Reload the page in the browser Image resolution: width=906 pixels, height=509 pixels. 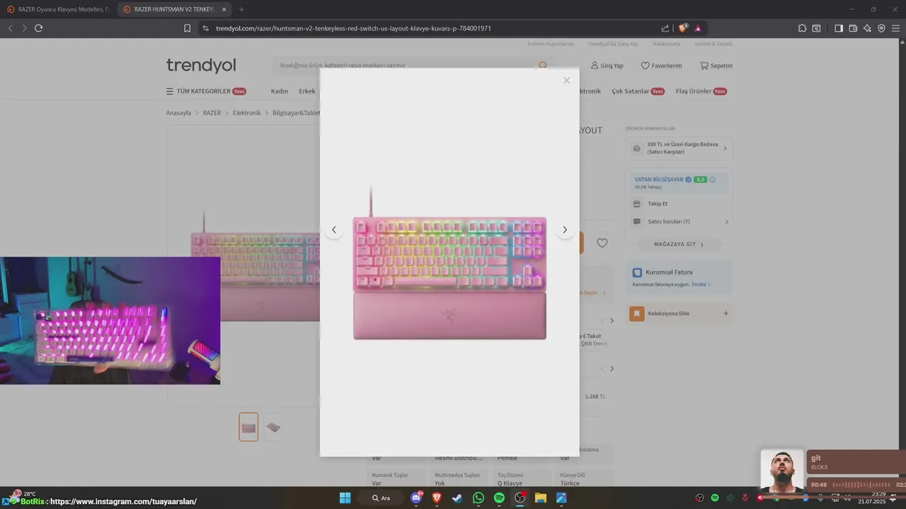[38, 28]
